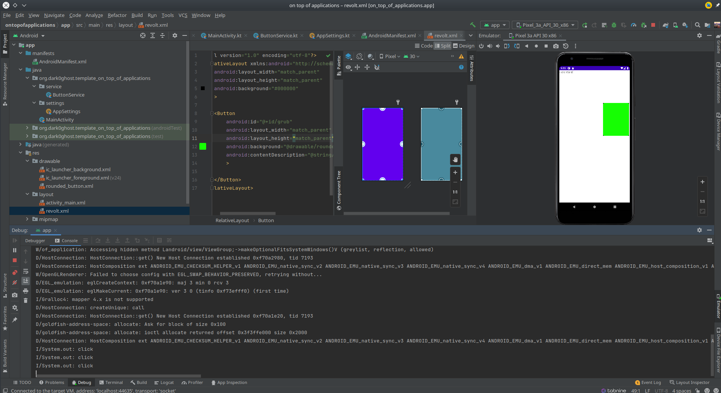Open the AVD Manager icon in the toolbar
Screen dimensions: 721x393
(x=675, y=25)
